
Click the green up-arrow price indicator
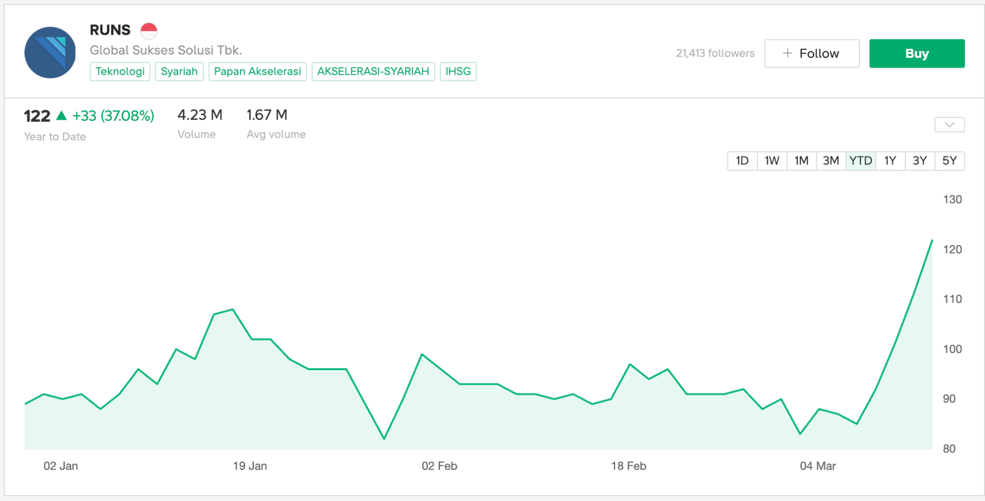(62, 116)
